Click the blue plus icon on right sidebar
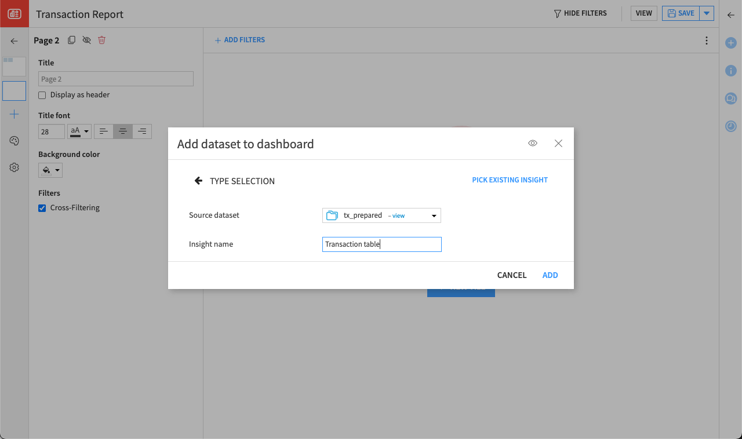The height and width of the screenshot is (439, 742). [x=730, y=43]
